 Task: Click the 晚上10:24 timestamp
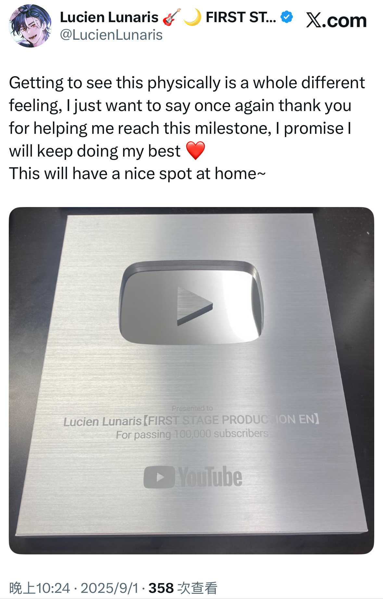pyautogui.click(x=40, y=588)
